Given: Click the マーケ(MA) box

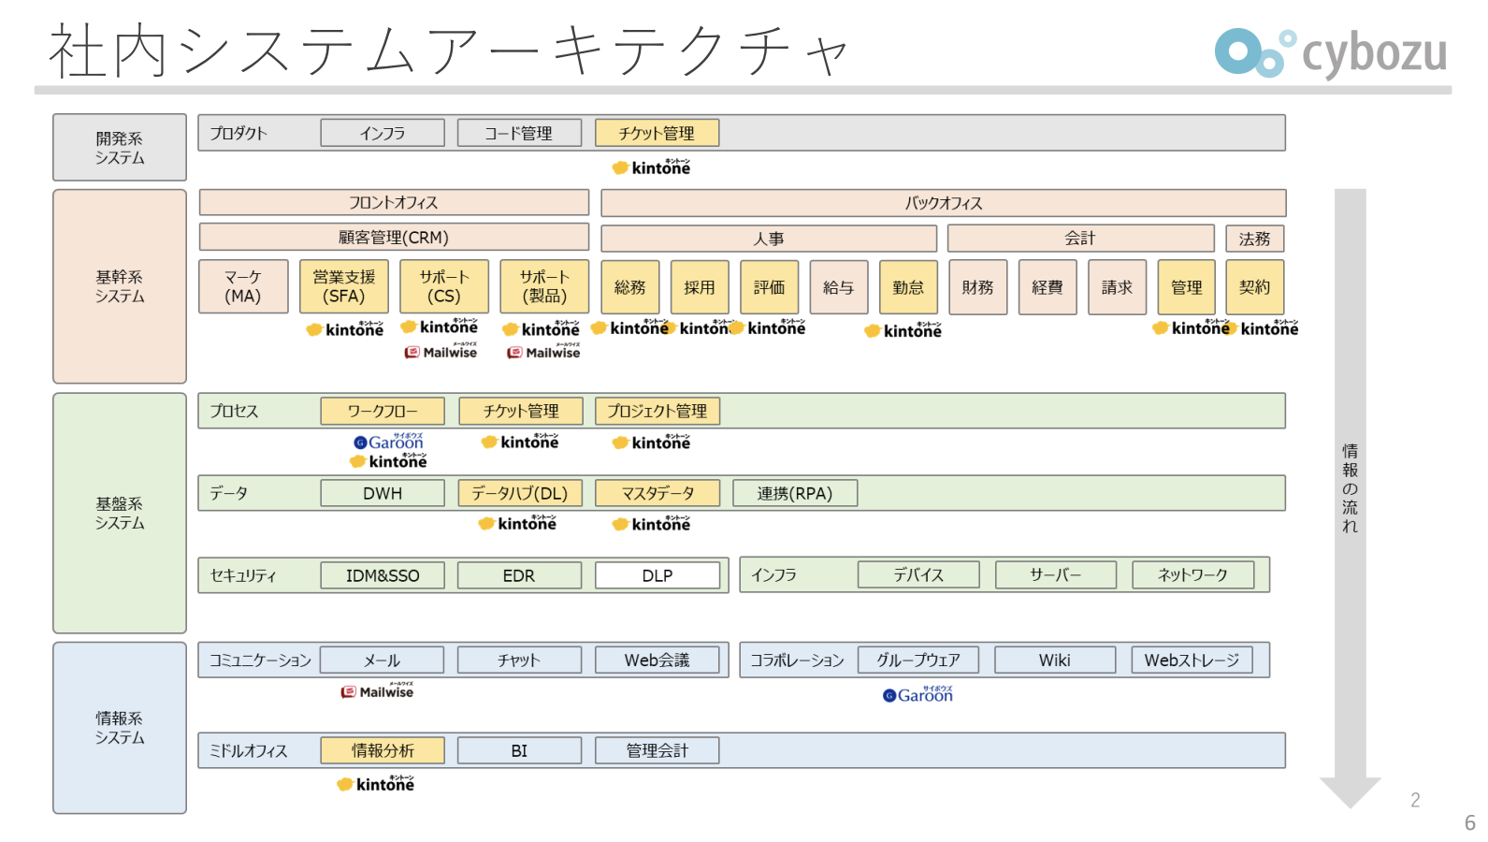Looking at the screenshot, I should (243, 286).
